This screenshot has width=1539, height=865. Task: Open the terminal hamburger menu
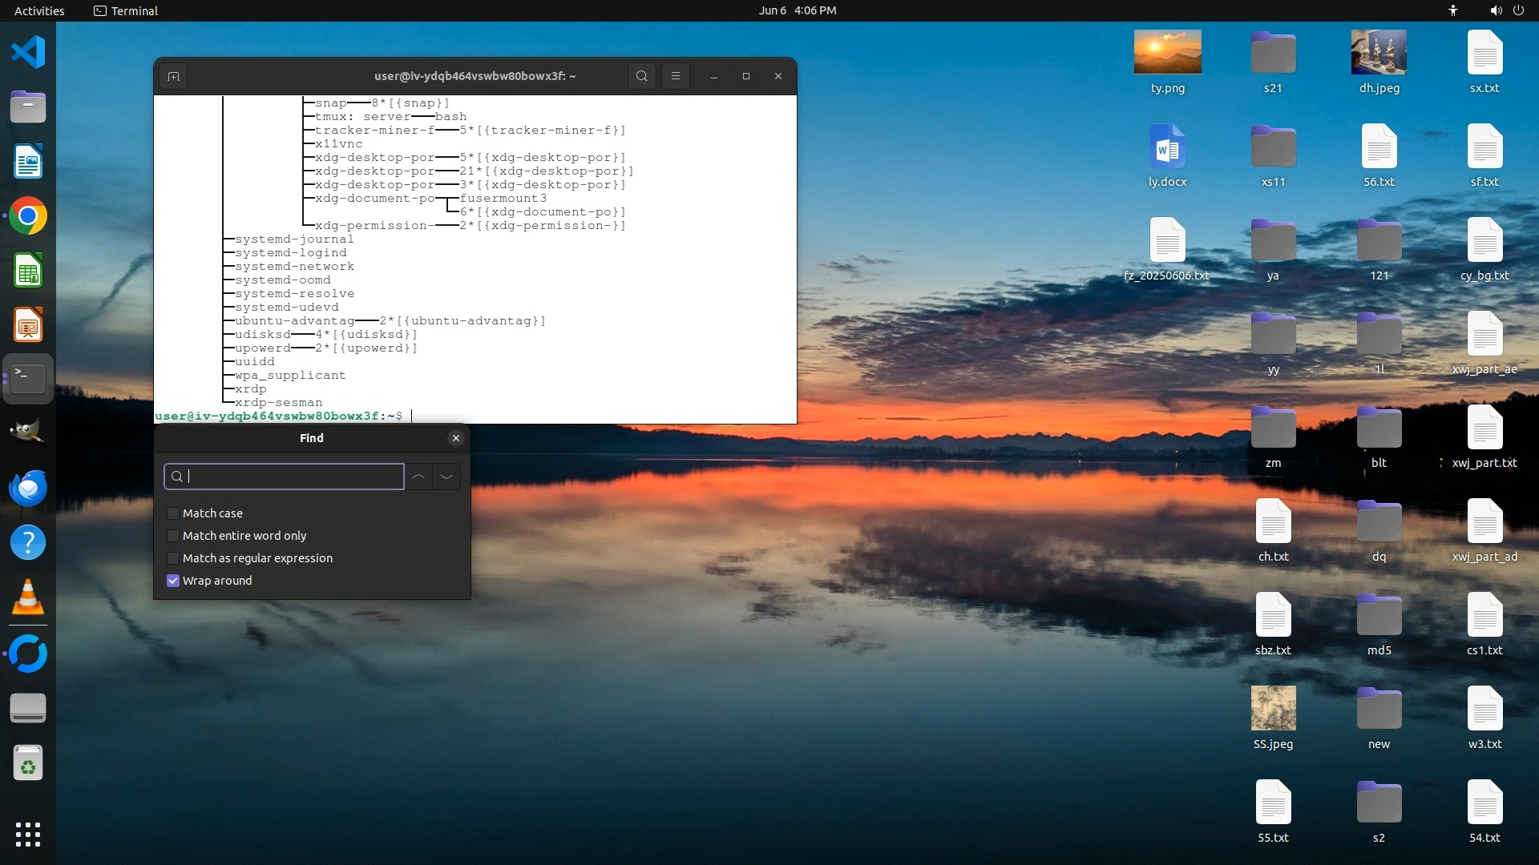click(x=676, y=76)
